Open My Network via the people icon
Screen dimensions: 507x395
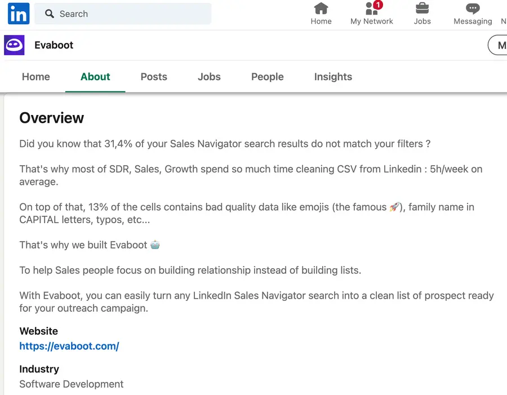point(369,10)
